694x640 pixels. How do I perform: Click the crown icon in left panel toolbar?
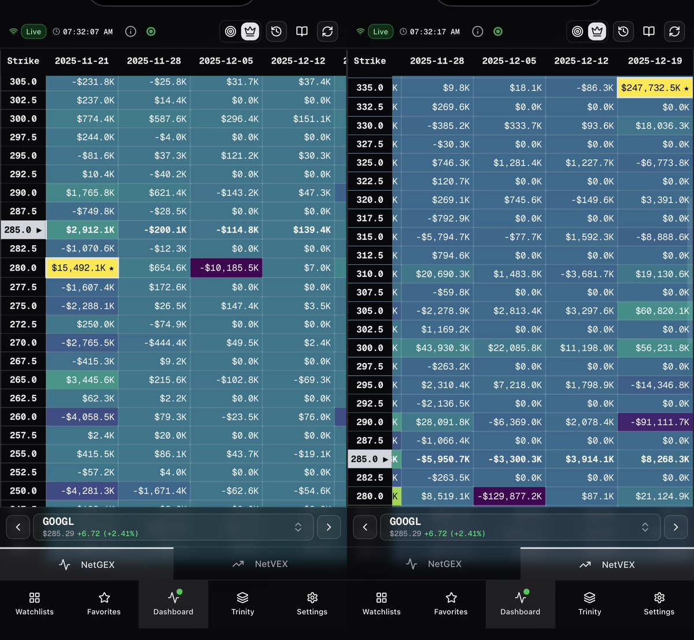click(250, 32)
